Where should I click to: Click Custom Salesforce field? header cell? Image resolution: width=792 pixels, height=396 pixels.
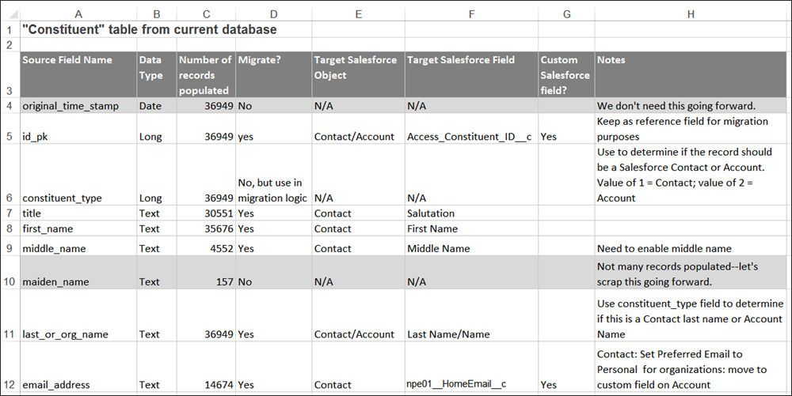click(x=566, y=74)
